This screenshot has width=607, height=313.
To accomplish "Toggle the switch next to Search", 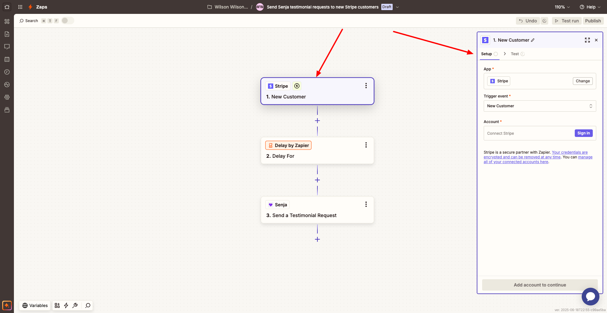I will tap(68, 21).
